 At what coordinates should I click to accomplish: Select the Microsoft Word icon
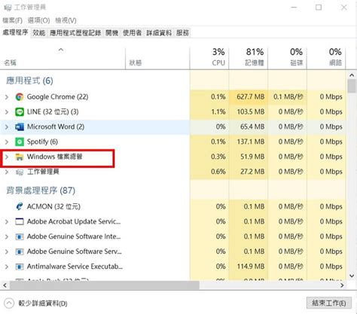click(20, 127)
